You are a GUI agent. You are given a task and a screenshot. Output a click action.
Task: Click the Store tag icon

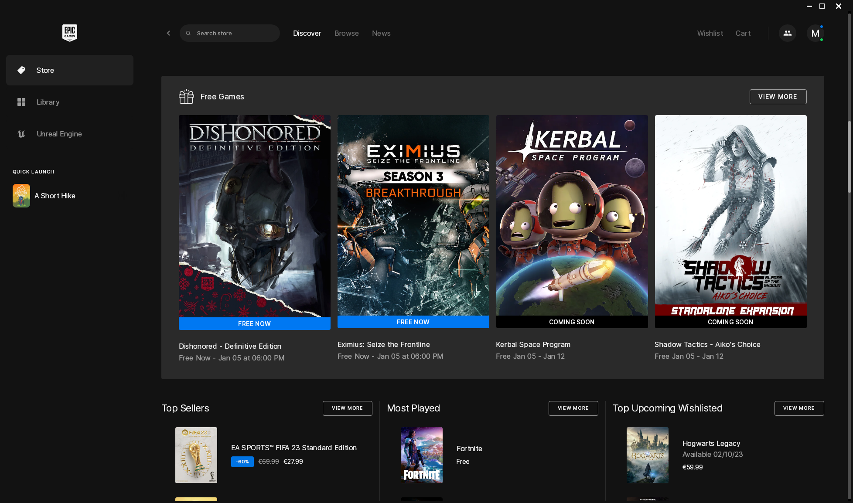click(21, 70)
